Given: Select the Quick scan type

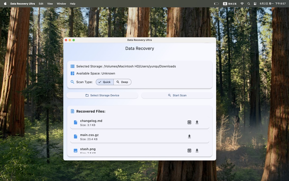Looking at the screenshot, I should point(105,82).
